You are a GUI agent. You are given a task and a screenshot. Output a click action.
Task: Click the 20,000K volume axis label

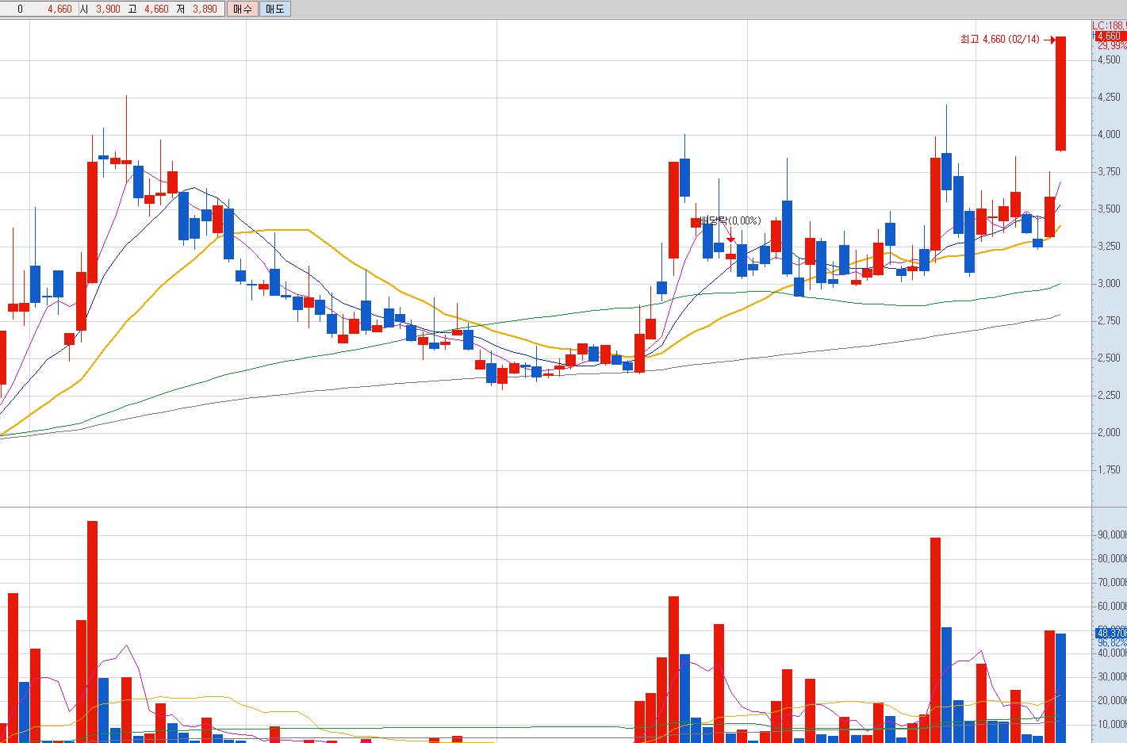pyautogui.click(x=1112, y=700)
